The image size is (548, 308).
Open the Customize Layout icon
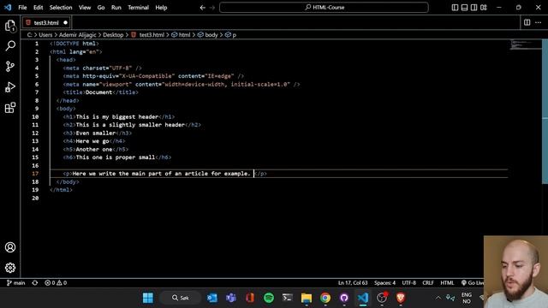[x=483, y=8]
